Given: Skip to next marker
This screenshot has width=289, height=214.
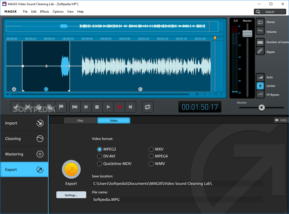Looking at the screenshot, I should pyautogui.click(x=130, y=107).
